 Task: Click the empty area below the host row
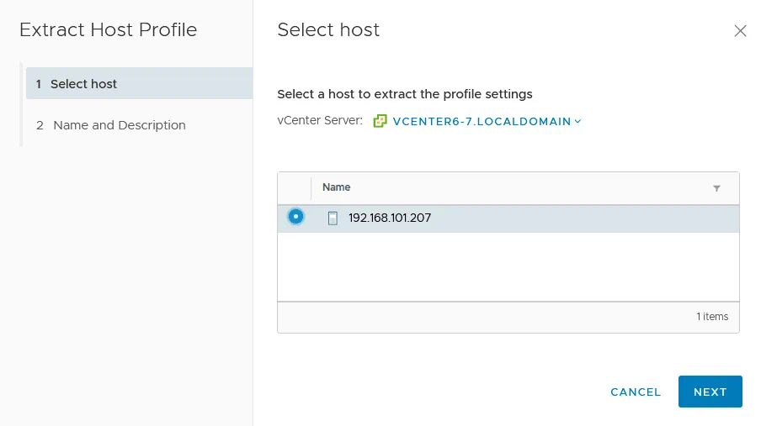(508, 266)
